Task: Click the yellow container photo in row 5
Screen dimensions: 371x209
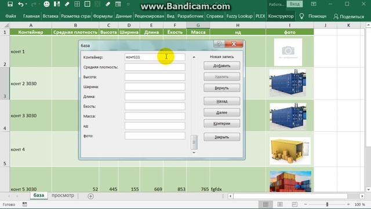Action: [290, 151]
